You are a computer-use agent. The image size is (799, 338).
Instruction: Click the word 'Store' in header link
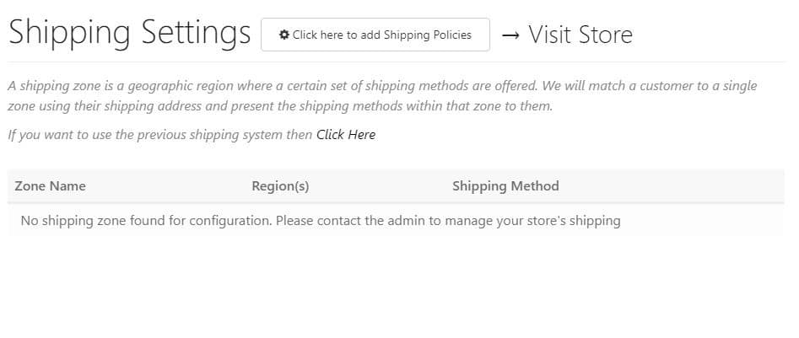[x=606, y=35]
